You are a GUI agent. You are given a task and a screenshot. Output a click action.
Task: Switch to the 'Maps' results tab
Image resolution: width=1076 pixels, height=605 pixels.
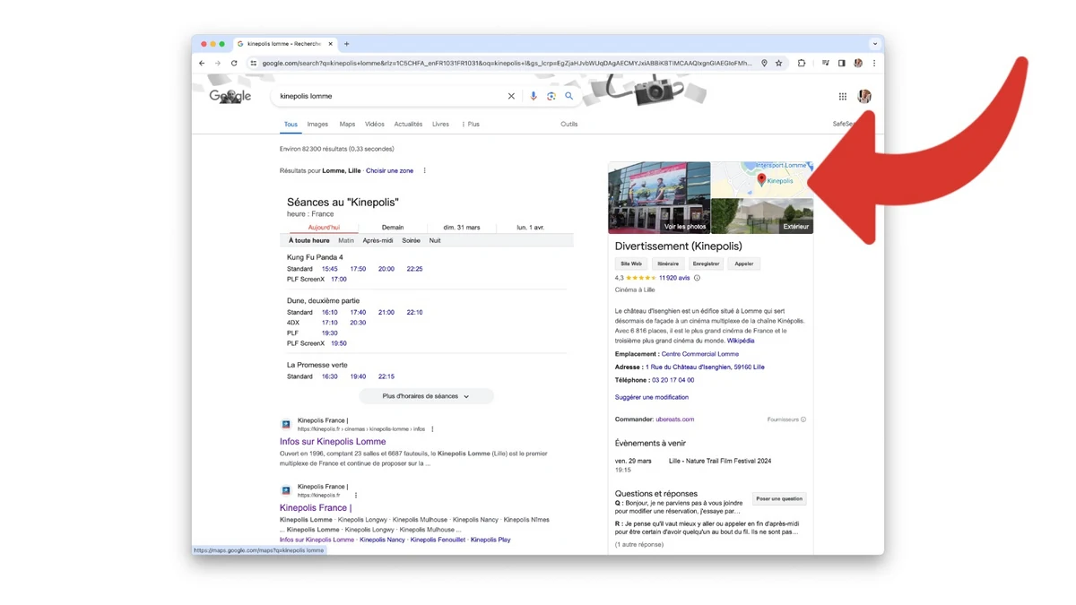[347, 125]
